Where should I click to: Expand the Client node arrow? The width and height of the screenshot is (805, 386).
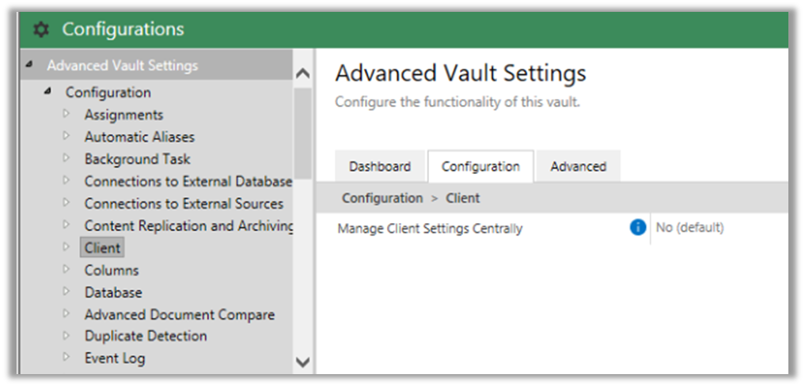[66, 247]
